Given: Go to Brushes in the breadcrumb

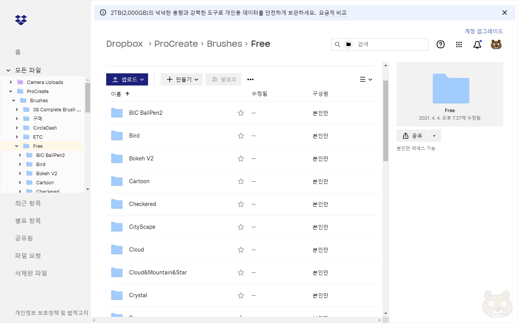Looking at the screenshot, I should (x=225, y=44).
